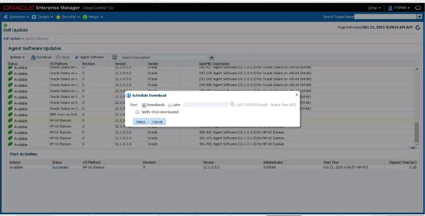Image resolution: width=425 pixels, height=216 pixels.
Task: Click the oval icon beside SYSMAN
Action: click(x=418, y=8)
